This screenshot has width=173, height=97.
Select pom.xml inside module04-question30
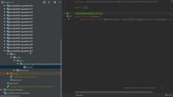(x=17, y=80)
